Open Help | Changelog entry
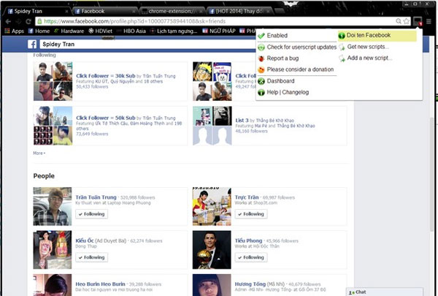Screen dimensions: 438x296 click(296, 92)
